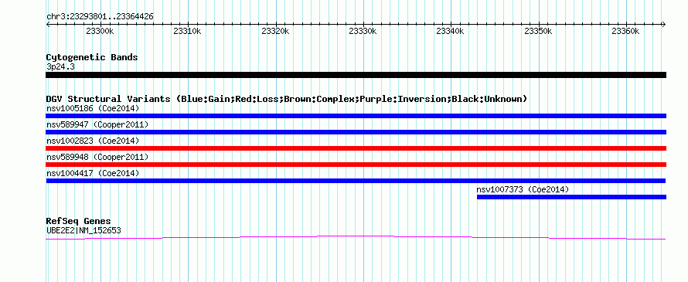Open variant label nsv589947 (Cooper2011)
Image resolution: width=688 pixels, height=282 pixels.
[97, 124]
